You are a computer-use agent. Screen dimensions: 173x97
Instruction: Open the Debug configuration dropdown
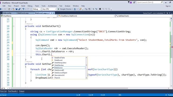[x=37, y=9]
